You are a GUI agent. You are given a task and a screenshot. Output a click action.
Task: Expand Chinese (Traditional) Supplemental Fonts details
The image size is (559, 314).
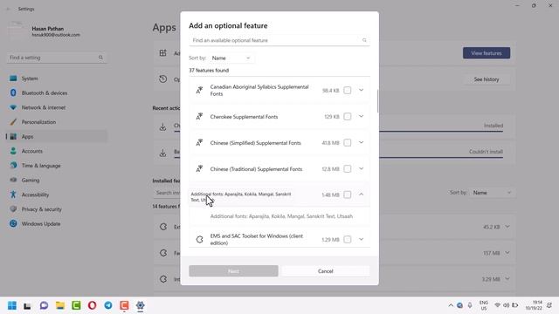[x=361, y=168]
